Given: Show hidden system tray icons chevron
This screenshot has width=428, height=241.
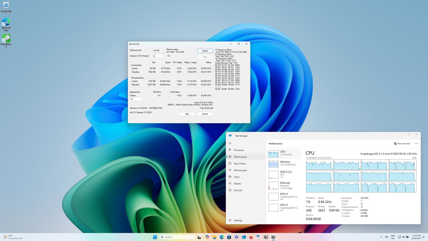Looking at the screenshot, I should pos(381,237).
